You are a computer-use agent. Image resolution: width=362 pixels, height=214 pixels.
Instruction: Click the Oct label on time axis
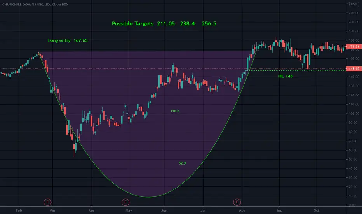(316, 210)
